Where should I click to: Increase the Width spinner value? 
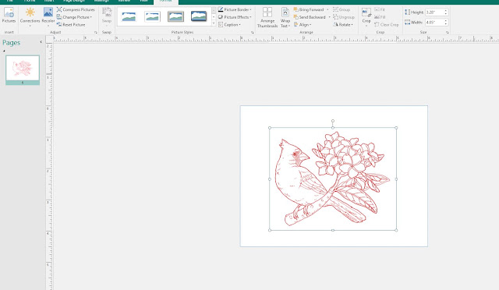point(446,21)
